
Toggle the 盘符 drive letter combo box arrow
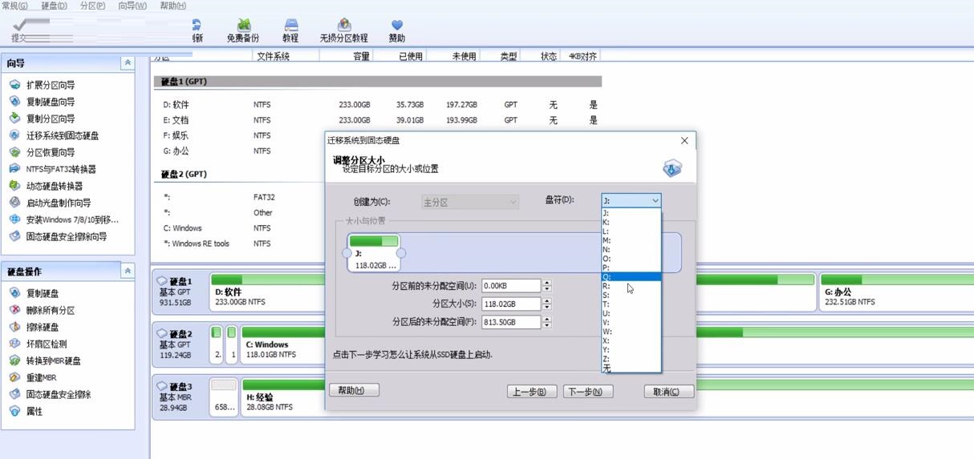(x=655, y=201)
